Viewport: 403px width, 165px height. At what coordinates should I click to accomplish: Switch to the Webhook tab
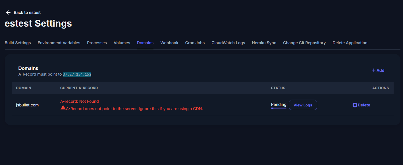[x=169, y=43]
